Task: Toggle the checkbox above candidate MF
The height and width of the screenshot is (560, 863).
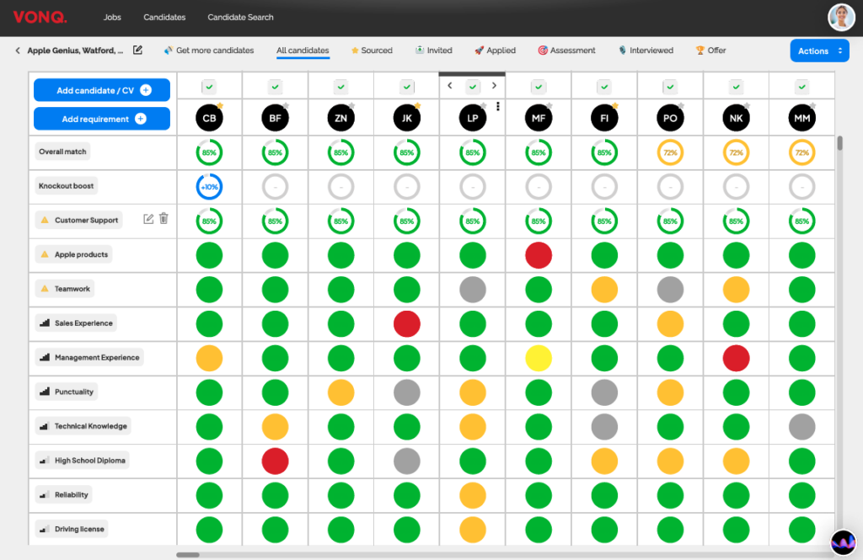Action: (x=539, y=86)
